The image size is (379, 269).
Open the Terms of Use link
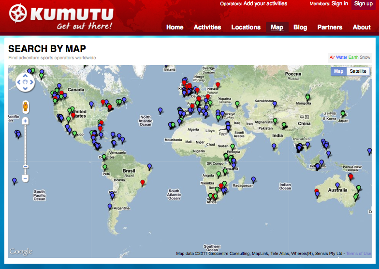[x=359, y=254]
